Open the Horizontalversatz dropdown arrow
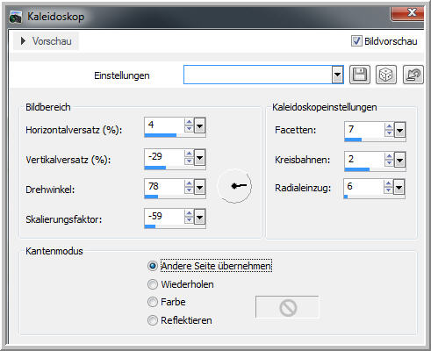 [199, 126]
